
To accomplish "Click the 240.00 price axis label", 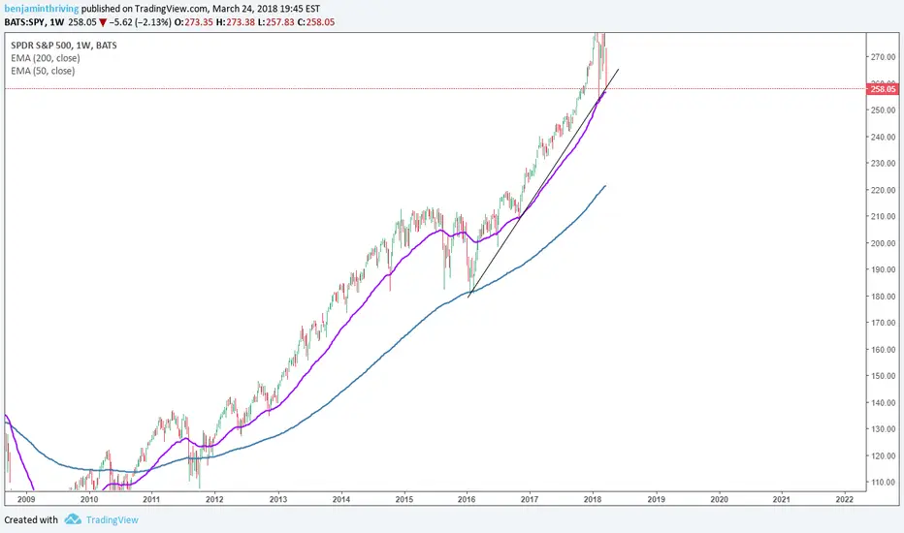I will [884, 138].
